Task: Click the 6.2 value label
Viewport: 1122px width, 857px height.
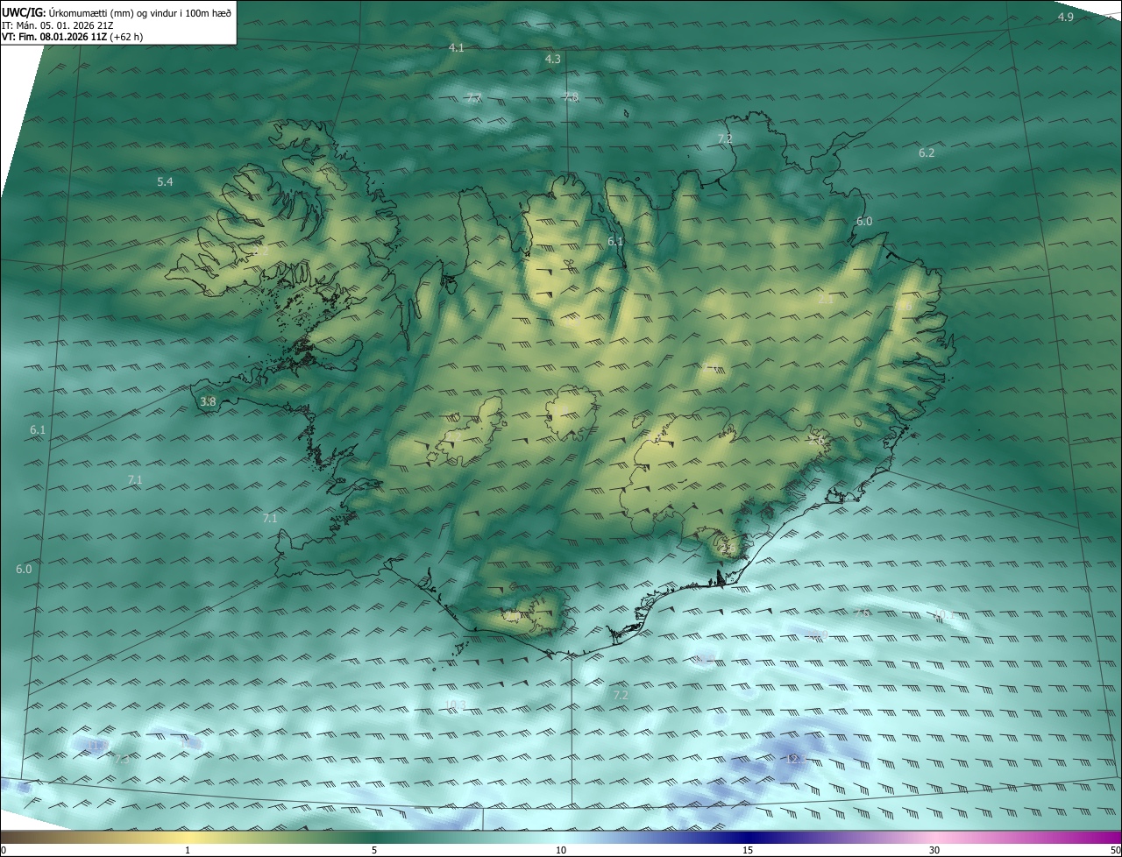Action: pyautogui.click(x=927, y=152)
